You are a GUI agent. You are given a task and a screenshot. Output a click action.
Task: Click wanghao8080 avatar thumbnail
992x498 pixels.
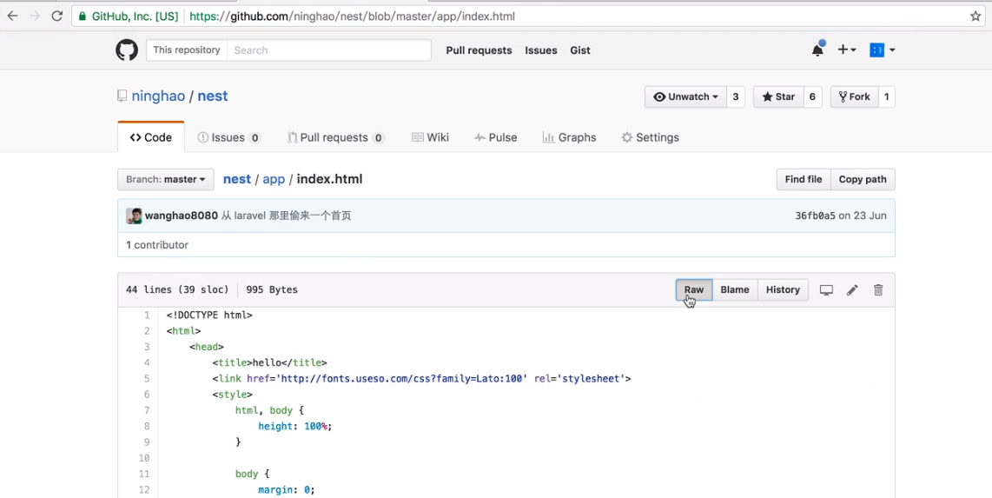pos(134,216)
